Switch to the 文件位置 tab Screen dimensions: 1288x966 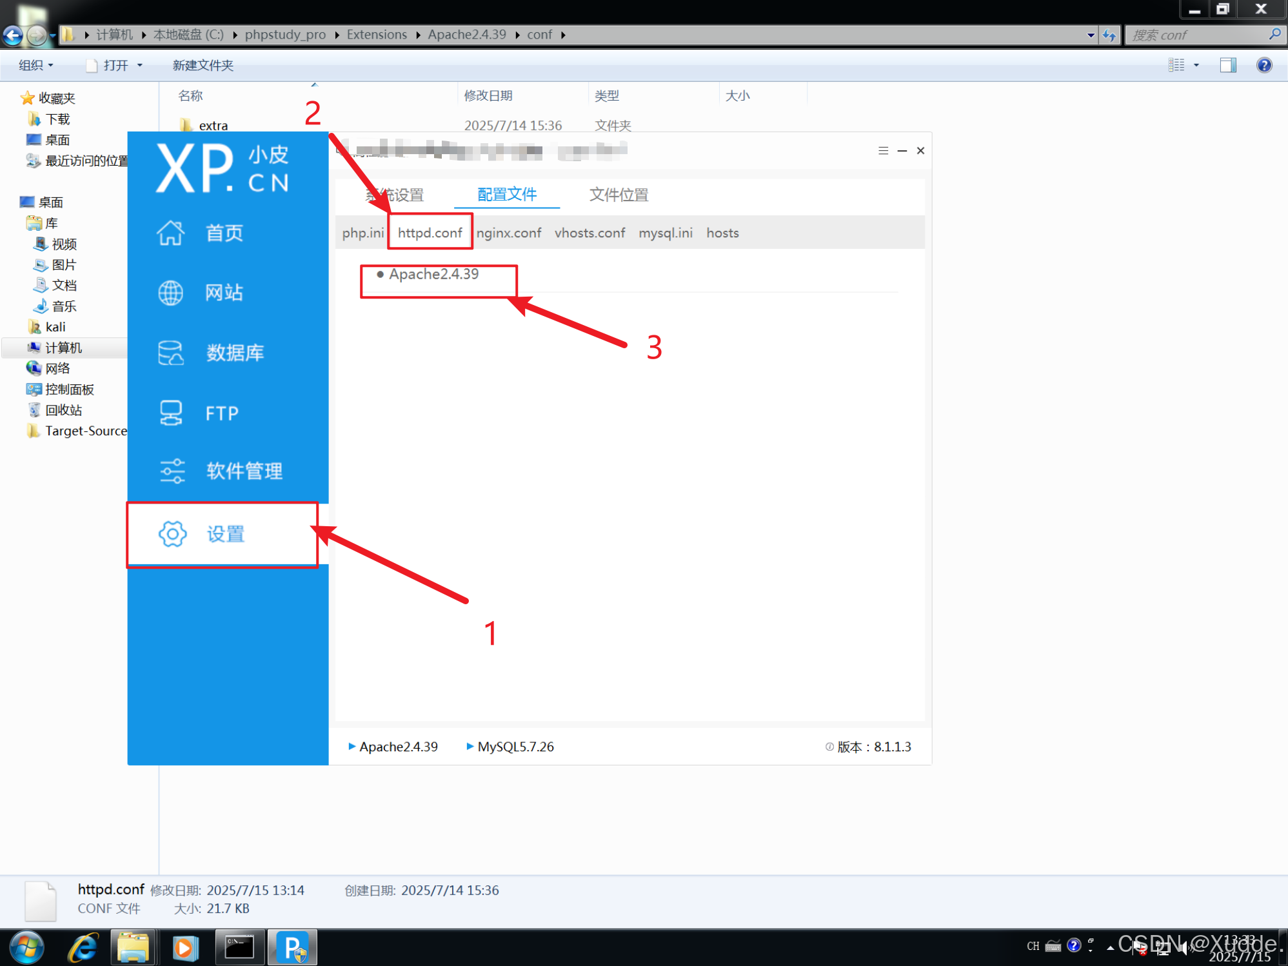[619, 195]
